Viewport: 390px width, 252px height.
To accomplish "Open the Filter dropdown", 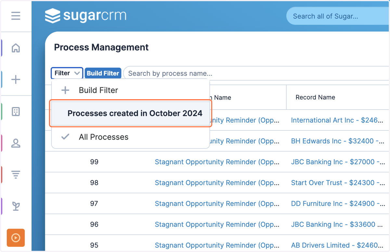I will click(x=67, y=73).
